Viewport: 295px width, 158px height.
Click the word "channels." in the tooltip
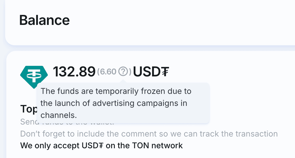pyautogui.click(x=59, y=115)
